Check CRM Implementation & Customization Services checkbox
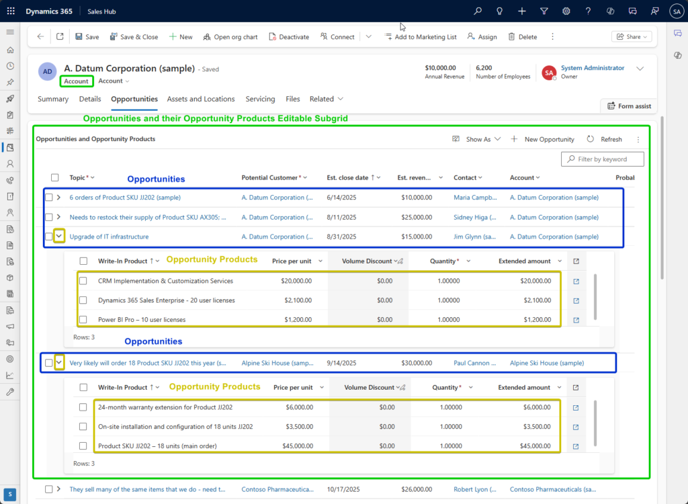This screenshot has height=504, width=688. pos(83,281)
